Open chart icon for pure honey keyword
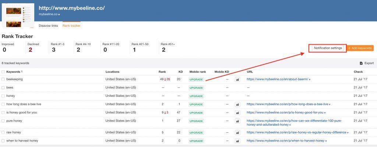 237,121
